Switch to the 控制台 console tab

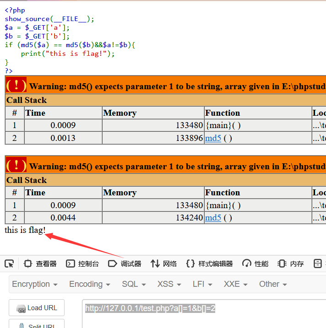point(82,263)
